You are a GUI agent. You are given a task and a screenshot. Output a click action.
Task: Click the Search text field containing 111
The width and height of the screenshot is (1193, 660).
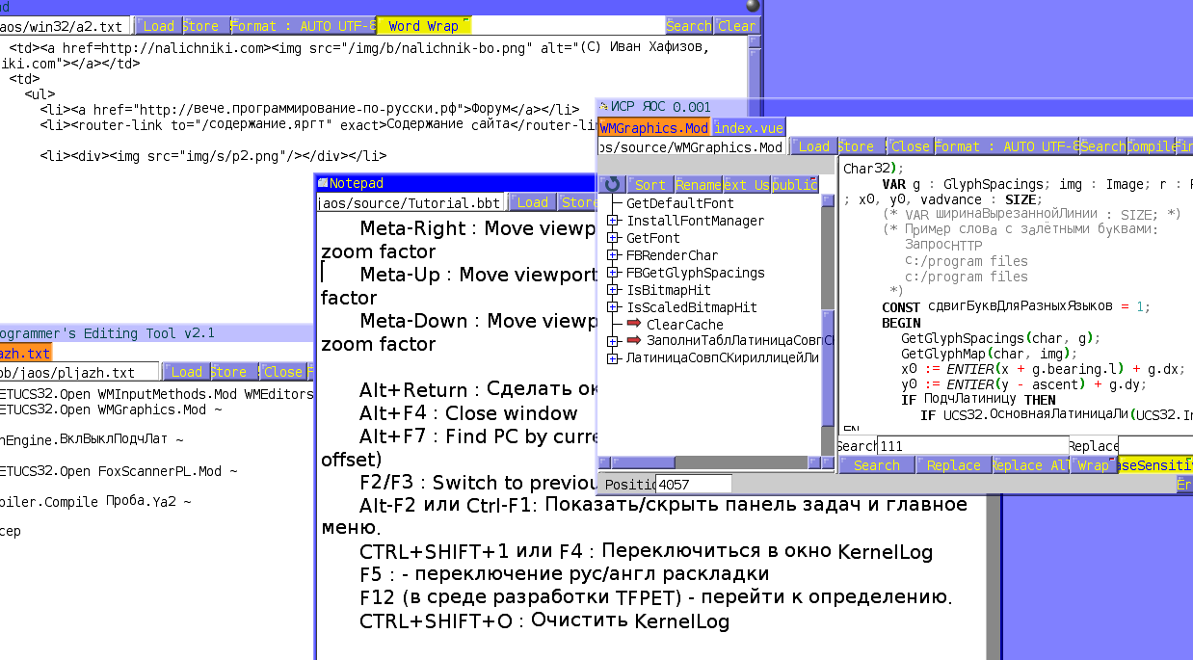(x=971, y=446)
